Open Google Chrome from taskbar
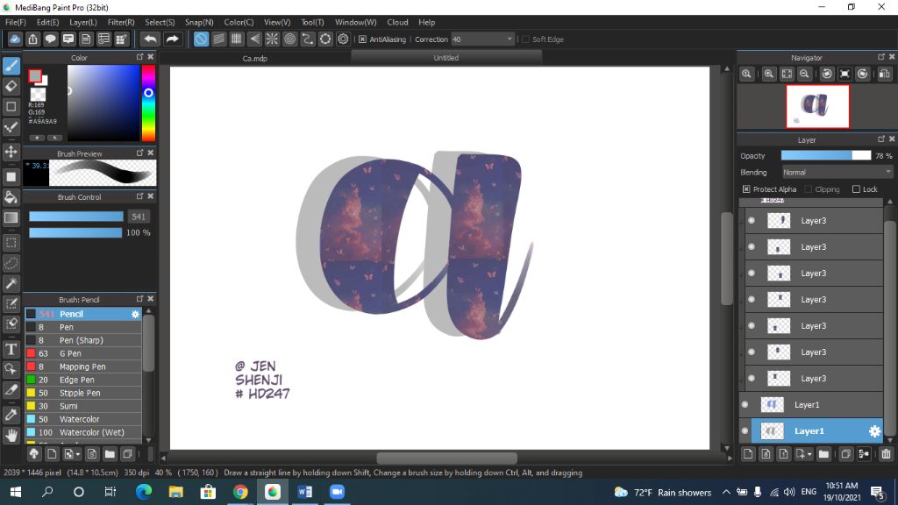This screenshot has width=898, height=505. click(x=240, y=492)
